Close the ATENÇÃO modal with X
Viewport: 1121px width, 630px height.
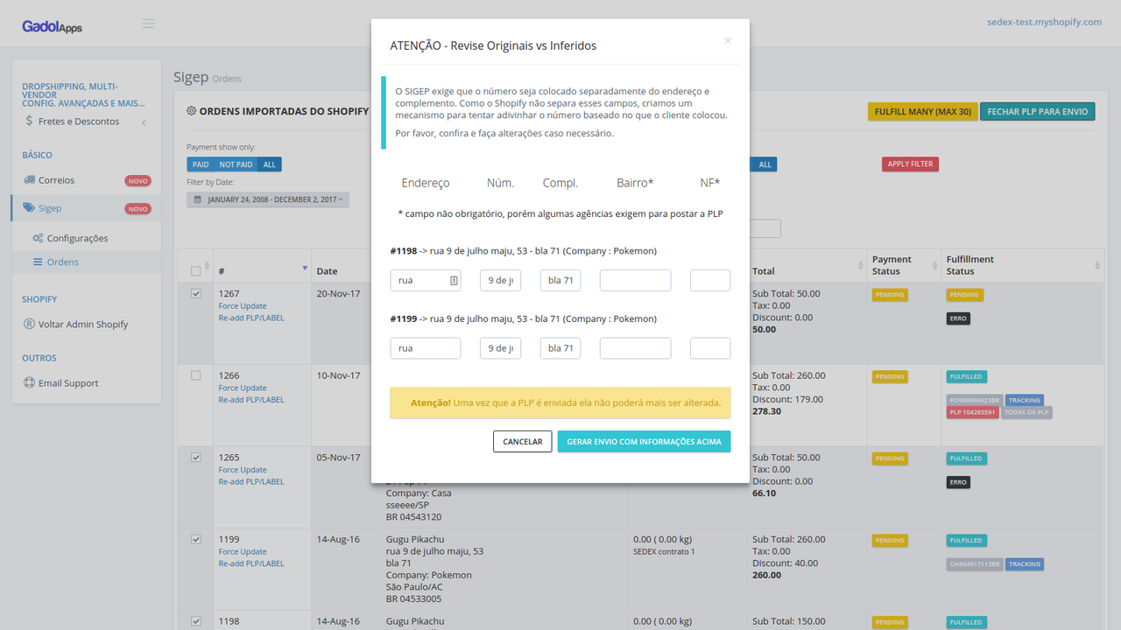coord(728,40)
